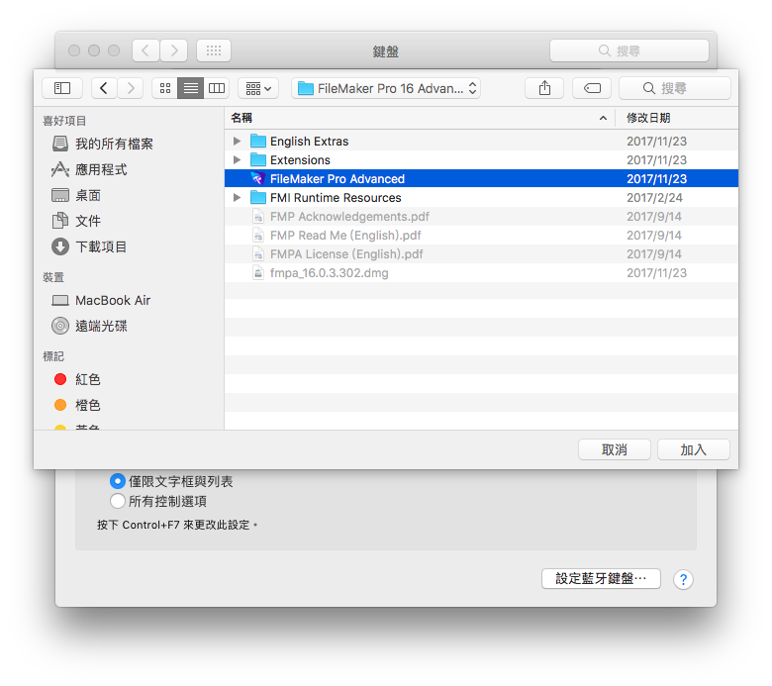
Task: Show all preferences grid button
Action: click(x=214, y=50)
